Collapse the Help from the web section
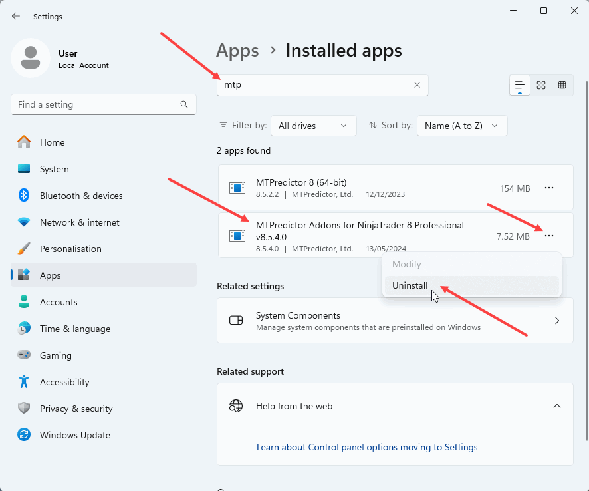 [x=557, y=406]
